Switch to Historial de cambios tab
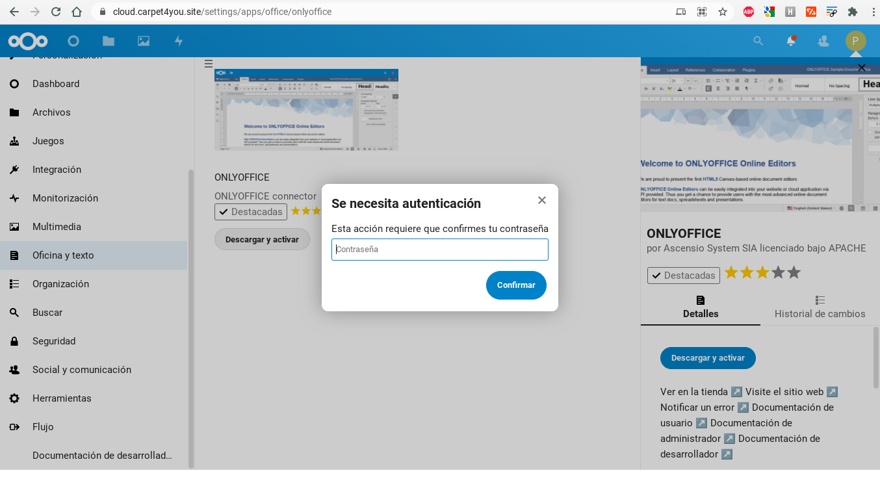The height and width of the screenshot is (477, 880). point(820,307)
